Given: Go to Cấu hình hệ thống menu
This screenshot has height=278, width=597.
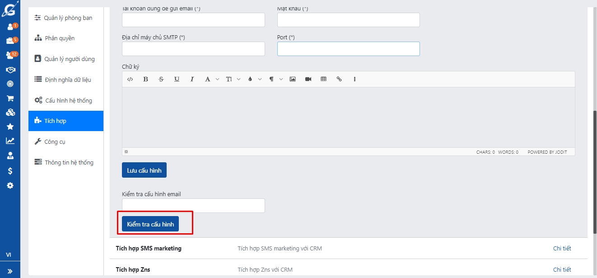Looking at the screenshot, I should pos(68,100).
